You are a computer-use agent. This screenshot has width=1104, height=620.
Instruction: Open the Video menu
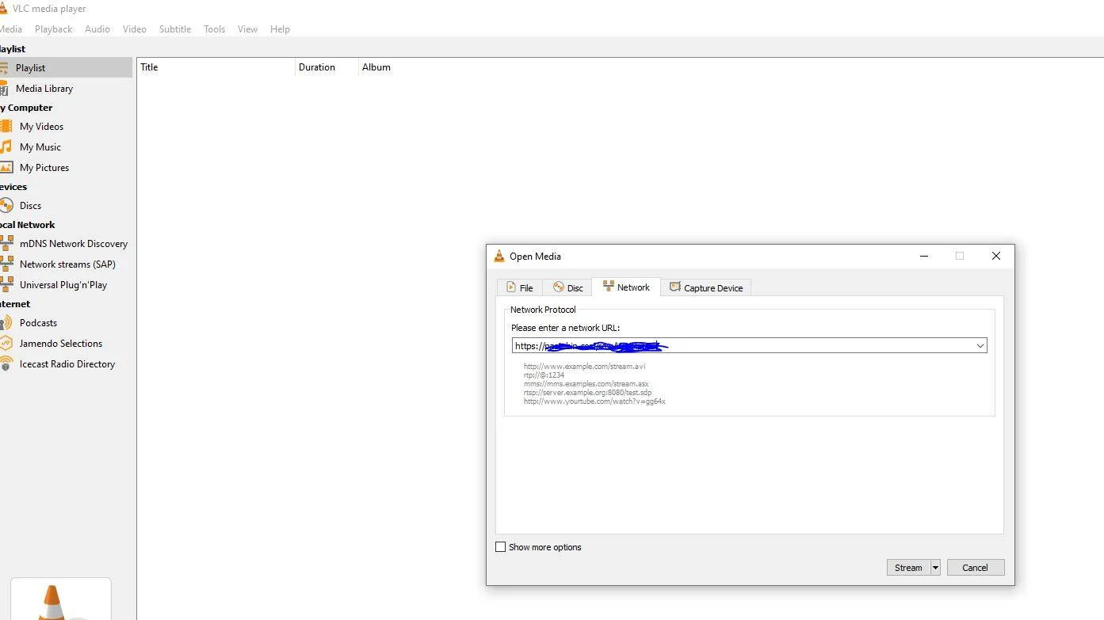(x=135, y=29)
